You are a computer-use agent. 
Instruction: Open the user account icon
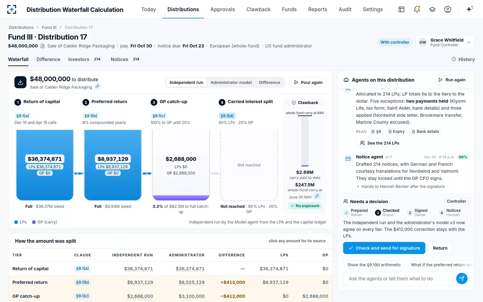pyautogui.click(x=448, y=9)
